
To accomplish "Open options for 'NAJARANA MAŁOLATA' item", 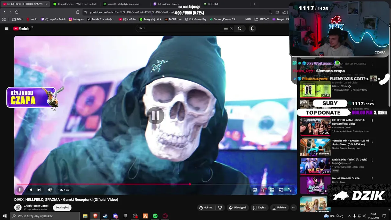I will (x=372, y=179).
